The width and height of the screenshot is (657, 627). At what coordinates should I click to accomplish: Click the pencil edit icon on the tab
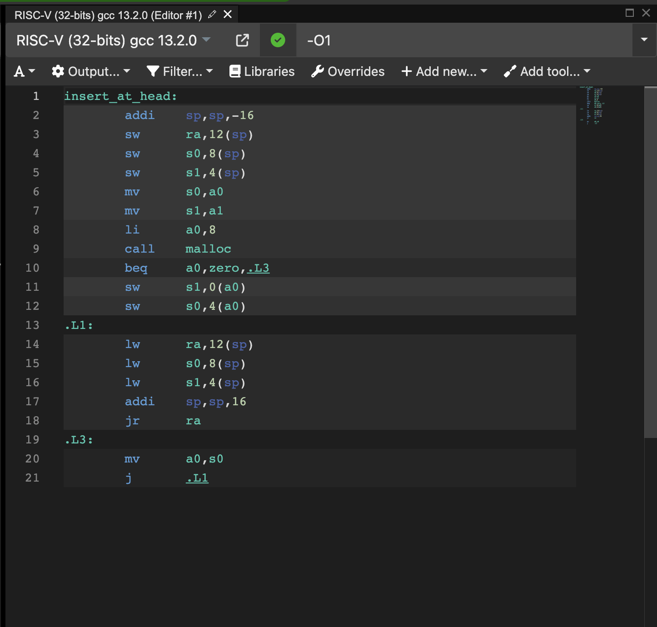pyautogui.click(x=211, y=15)
